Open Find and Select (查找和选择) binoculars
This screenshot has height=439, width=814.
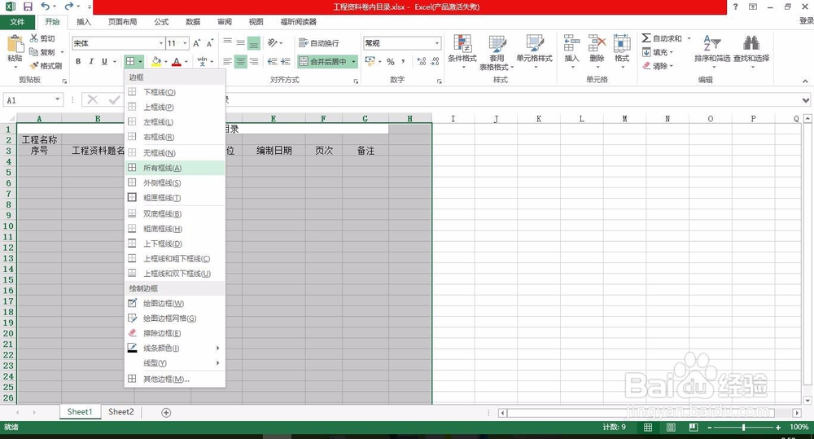[751, 50]
